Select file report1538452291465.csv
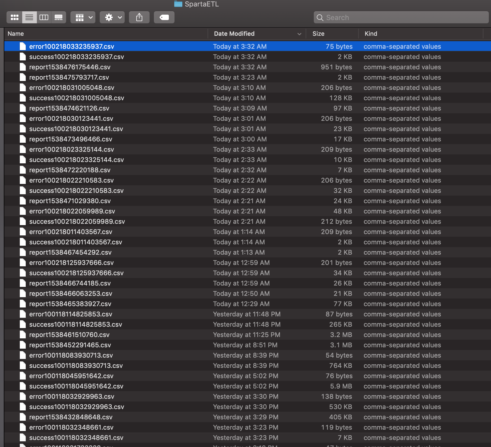491x447 pixels. coord(248,345)
